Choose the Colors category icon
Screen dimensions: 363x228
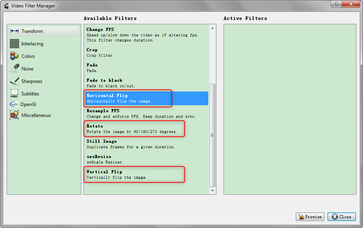pos(14,56)
